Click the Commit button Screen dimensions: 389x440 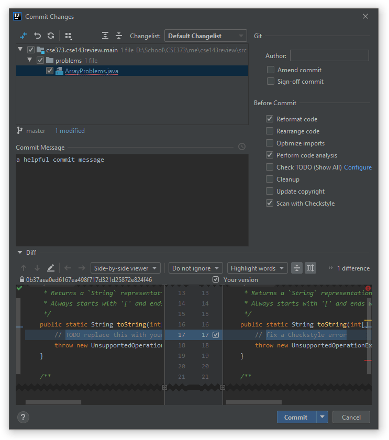297,417
